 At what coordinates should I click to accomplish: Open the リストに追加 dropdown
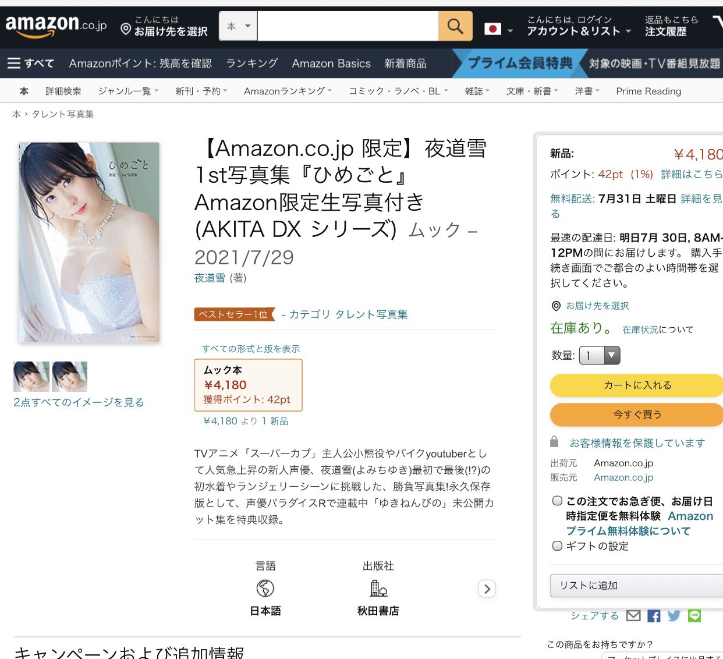[x=636, y=586]
